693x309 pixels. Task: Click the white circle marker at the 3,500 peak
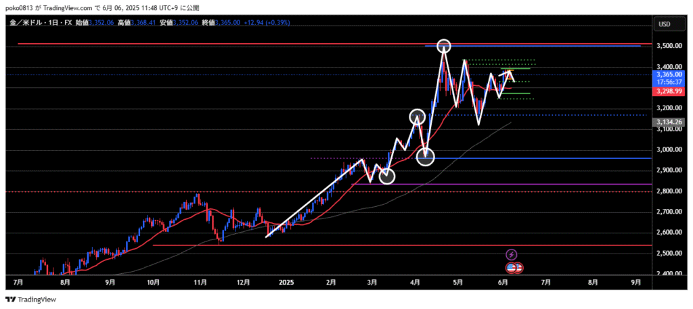(443, 46)
